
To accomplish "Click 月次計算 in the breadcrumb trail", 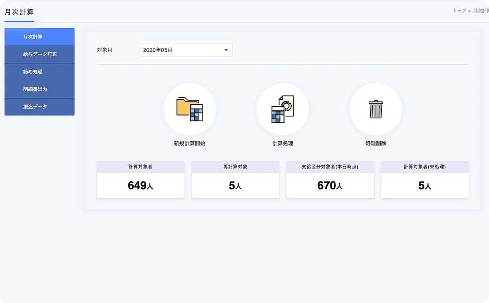I will (480, 11).
